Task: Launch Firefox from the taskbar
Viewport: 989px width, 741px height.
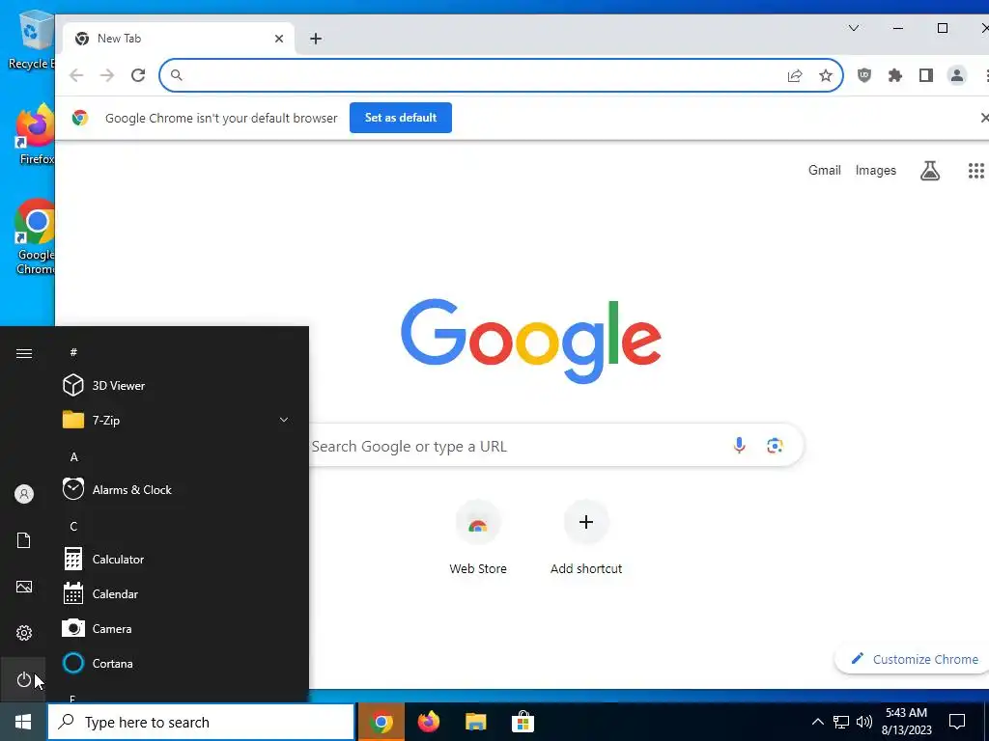Action: click(428, 722)
